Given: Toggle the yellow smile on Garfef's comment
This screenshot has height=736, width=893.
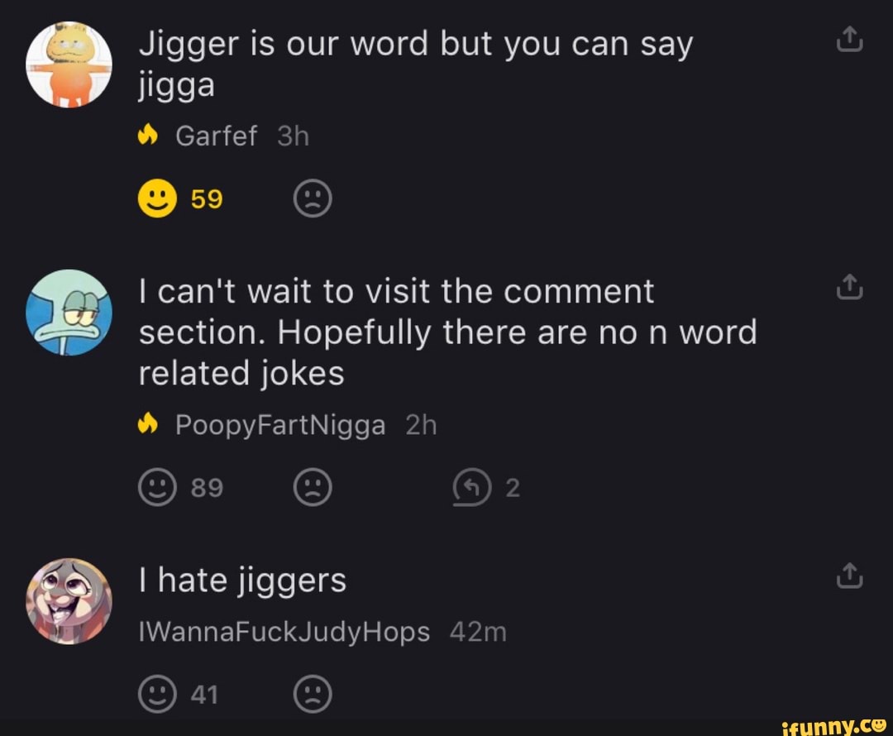Looking at the screenshot, I should [x=157, y=198].
